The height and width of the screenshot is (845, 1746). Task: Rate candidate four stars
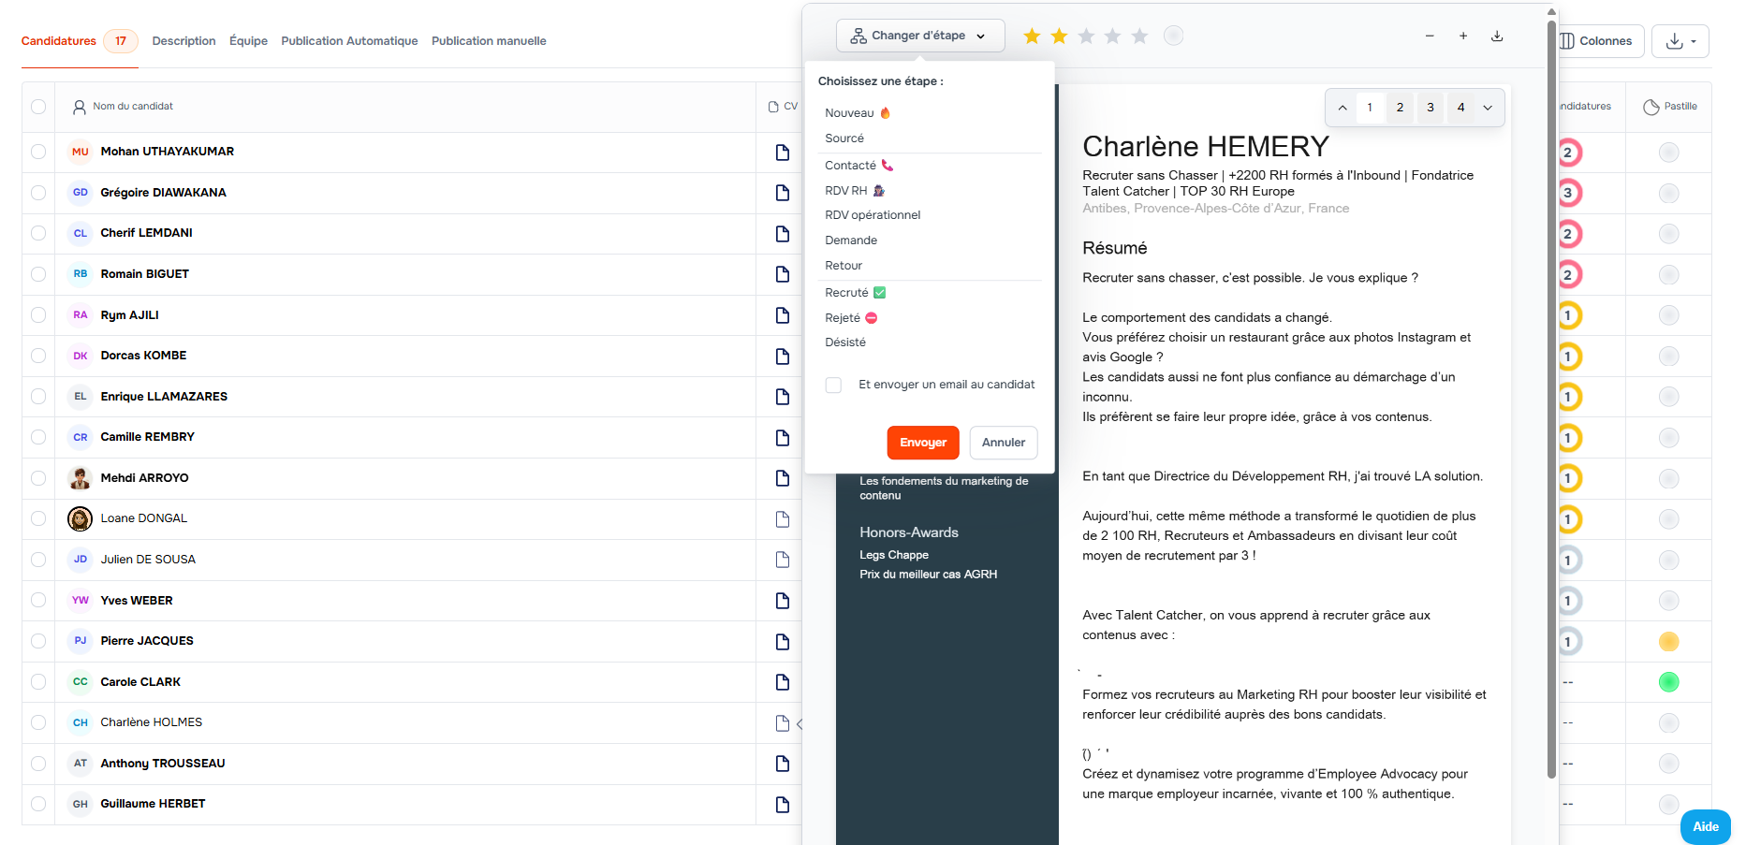pyautogui.click(x=1112, y=36)
